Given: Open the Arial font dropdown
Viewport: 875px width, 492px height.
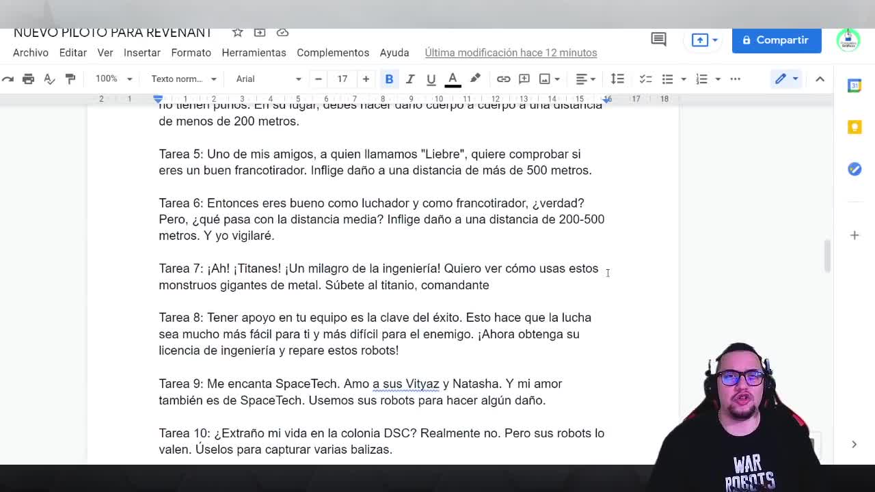Looking at the screenshot, I should tap(268, 79).
